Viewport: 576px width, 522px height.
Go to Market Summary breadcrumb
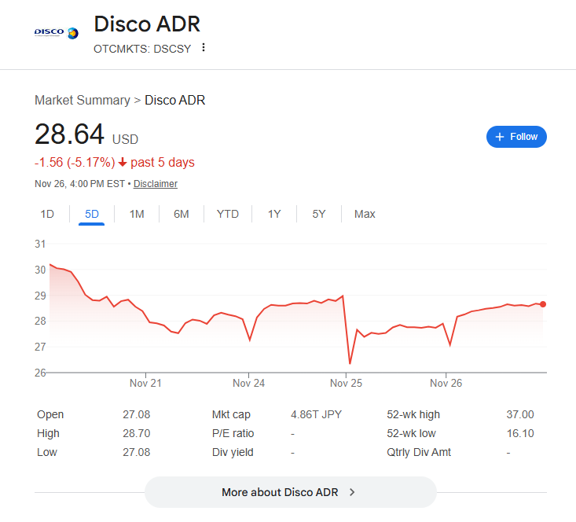83,100
